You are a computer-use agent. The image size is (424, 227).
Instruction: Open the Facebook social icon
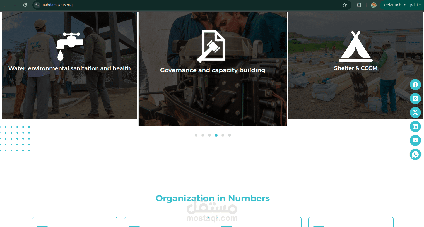415,85
